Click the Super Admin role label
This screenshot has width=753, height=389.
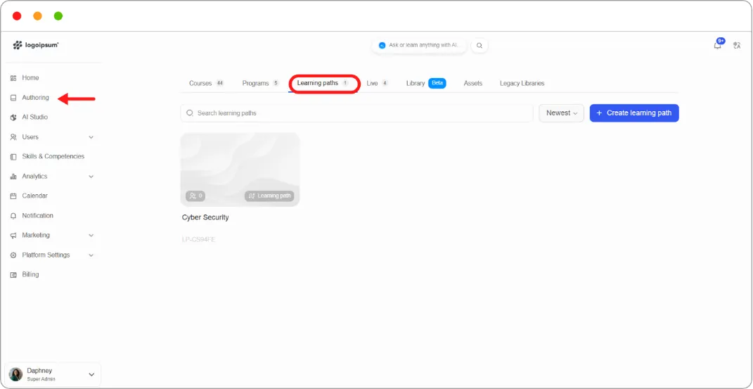tap(41, 379)
